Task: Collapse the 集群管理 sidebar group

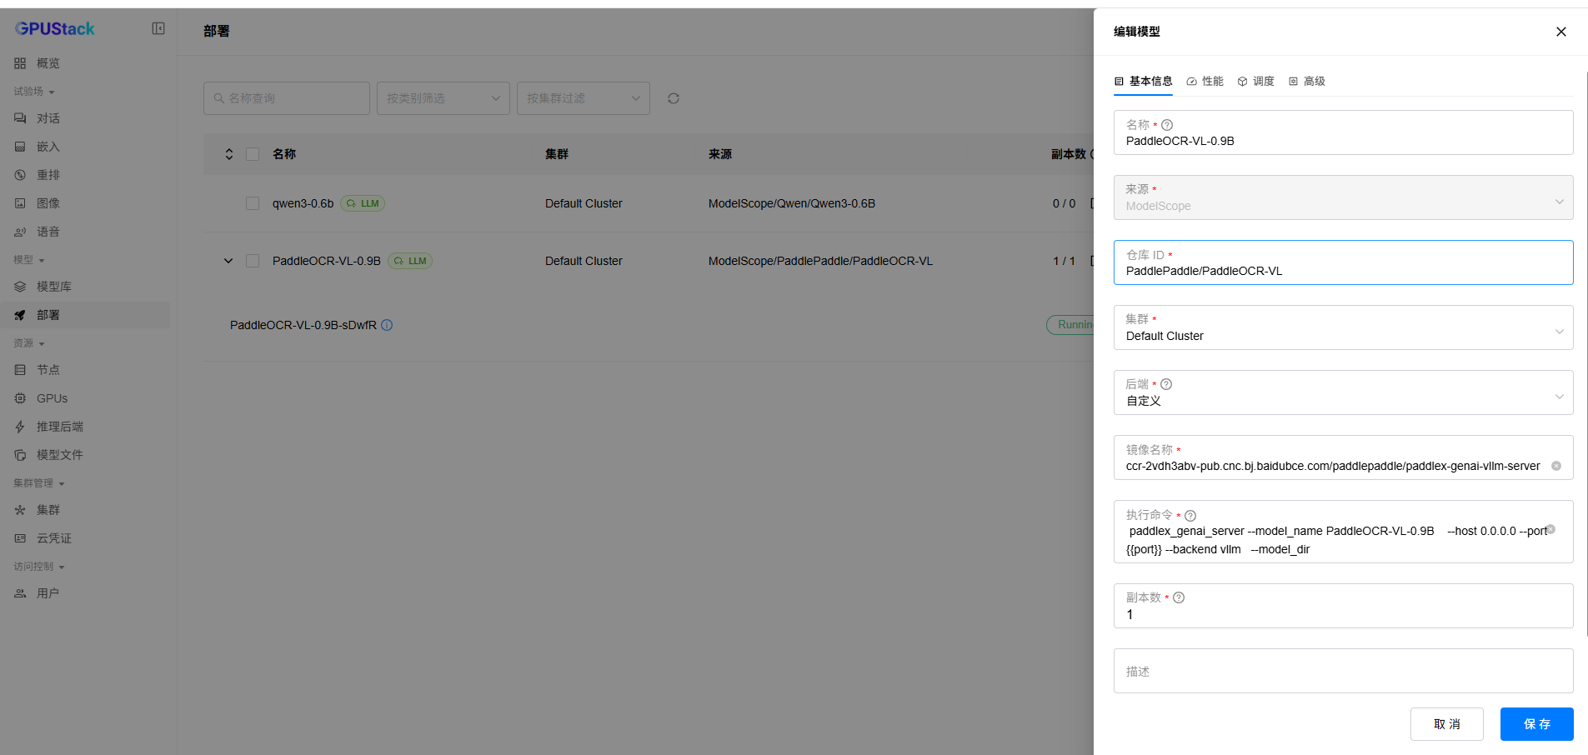Action: [39, 483]
